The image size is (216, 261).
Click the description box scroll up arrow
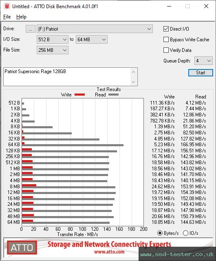[134, 72]
